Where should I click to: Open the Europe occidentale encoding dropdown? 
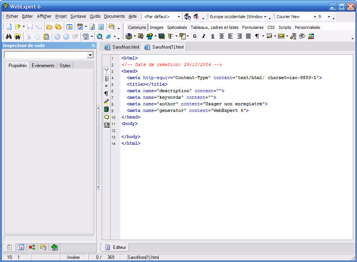click(x=265, y=17)
